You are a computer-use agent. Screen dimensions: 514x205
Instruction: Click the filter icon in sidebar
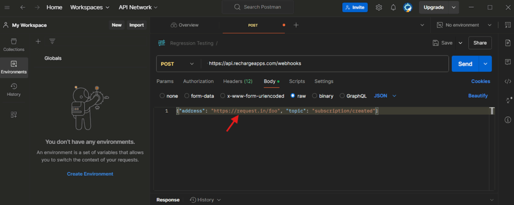point(52,41)
